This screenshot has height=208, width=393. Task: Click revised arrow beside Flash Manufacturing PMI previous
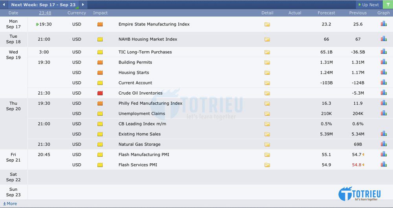[x=363, y=155]
